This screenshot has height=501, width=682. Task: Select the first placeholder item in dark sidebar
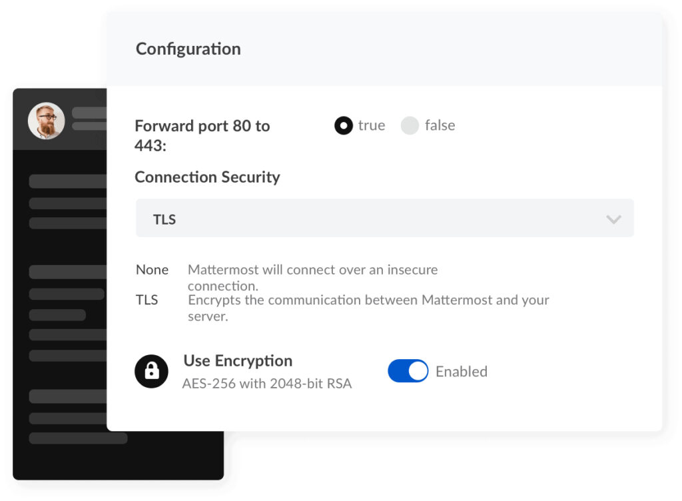[x=68, y=181]
